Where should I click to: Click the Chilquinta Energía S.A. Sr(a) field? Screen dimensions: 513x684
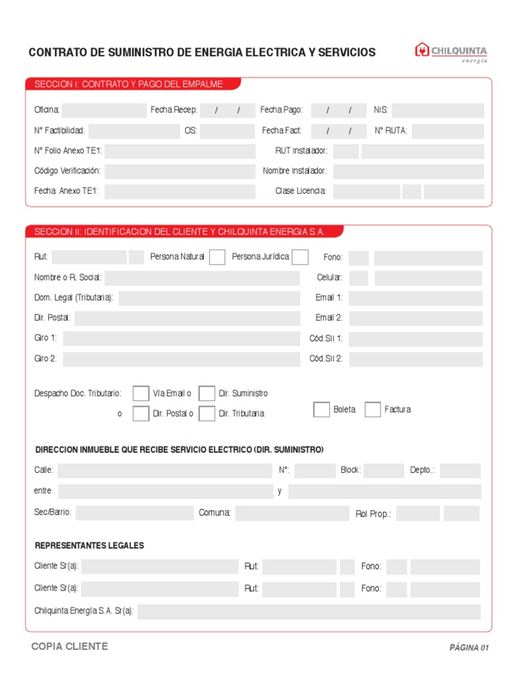pos(309,612)
